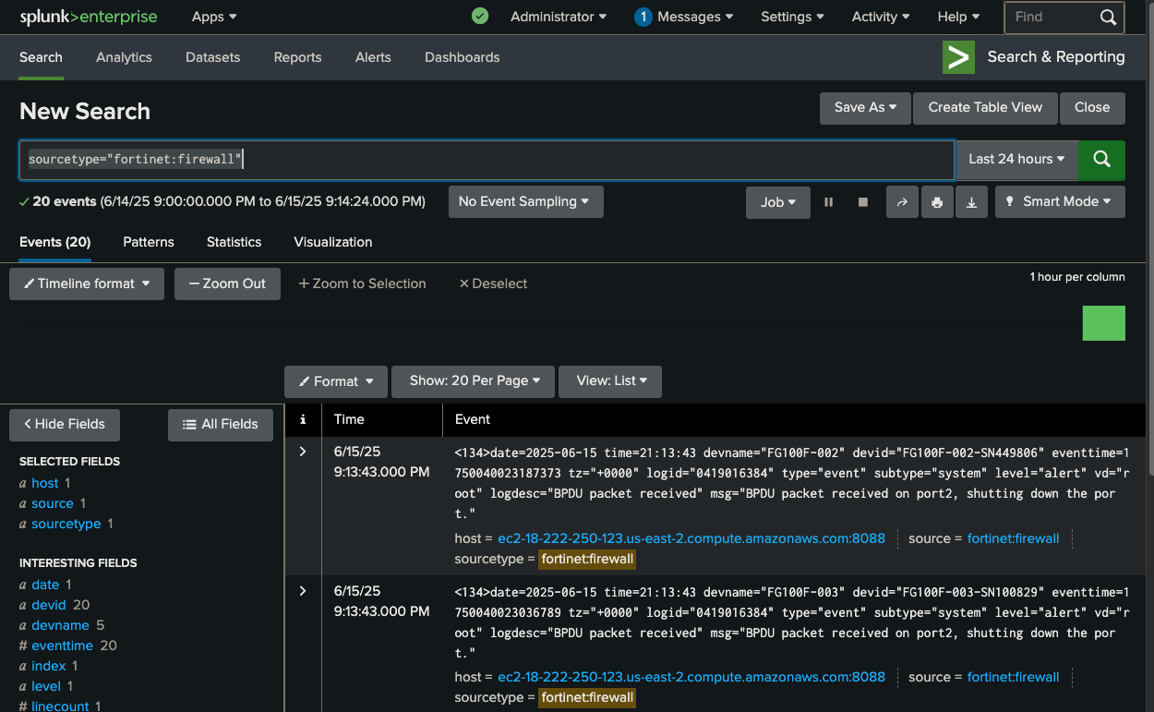Click host link in first event
The image size is (1154, 712).
pyautogui.click(x=691, y=538)
